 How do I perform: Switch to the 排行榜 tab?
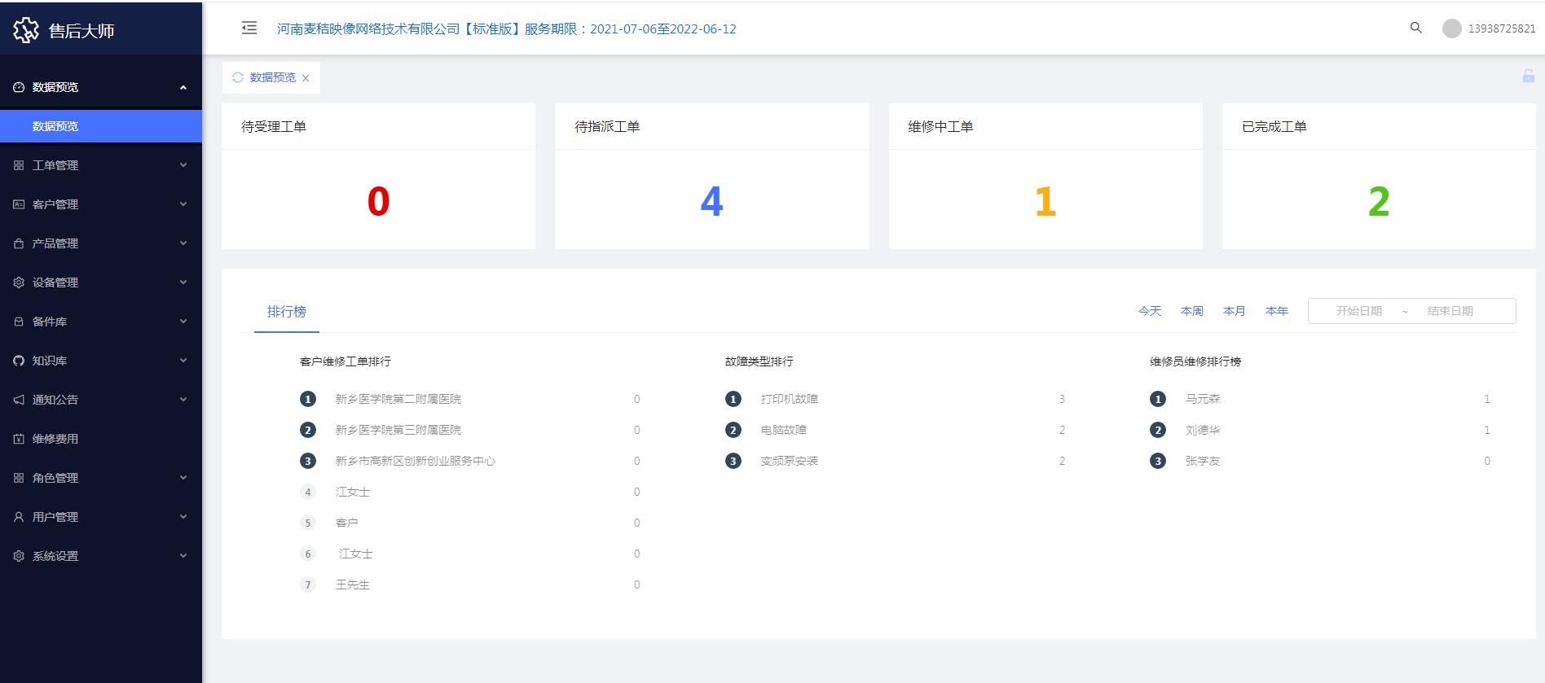click(287, 312)
